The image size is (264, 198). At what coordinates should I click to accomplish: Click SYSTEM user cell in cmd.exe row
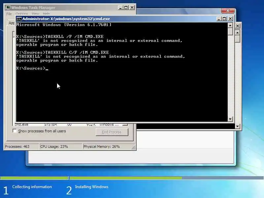(x=50, y=125)
